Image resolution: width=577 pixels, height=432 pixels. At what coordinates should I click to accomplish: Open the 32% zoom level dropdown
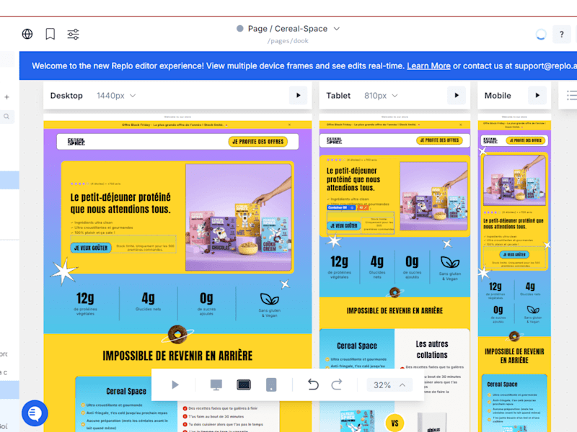pyautogui.click(x=389, y=385)
